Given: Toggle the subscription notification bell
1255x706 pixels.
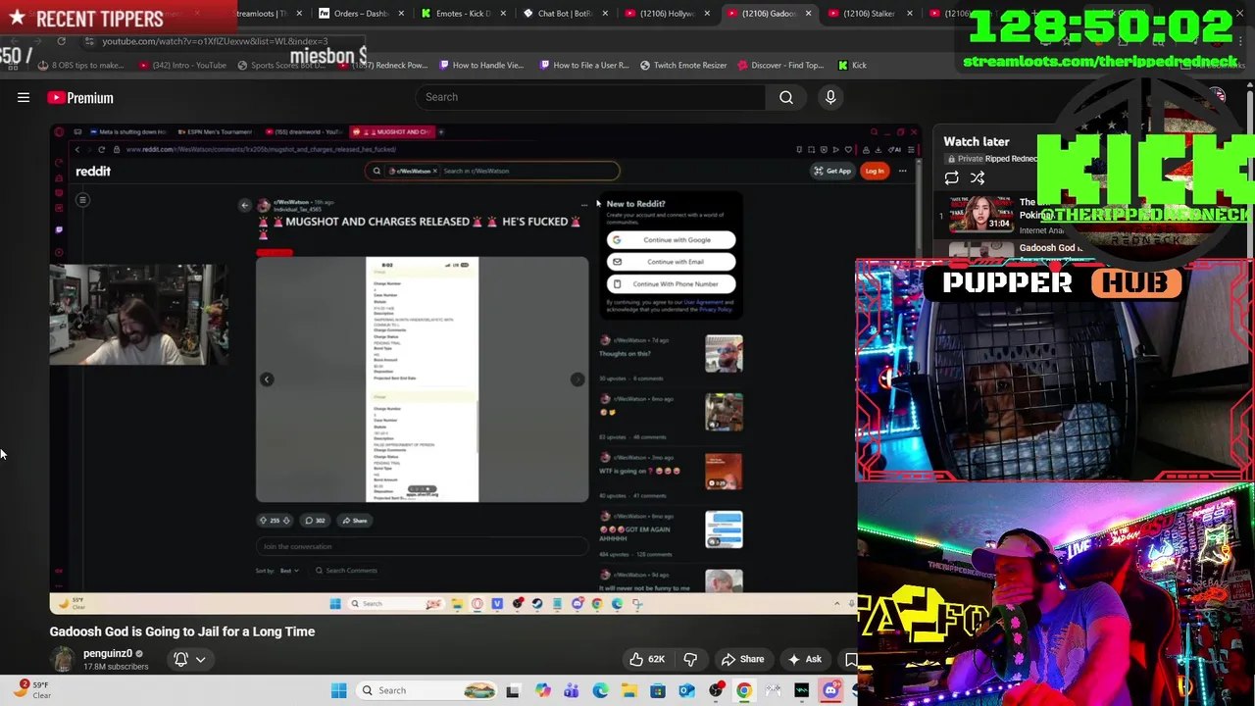Looking at the screenshot, I should point(180,659).
